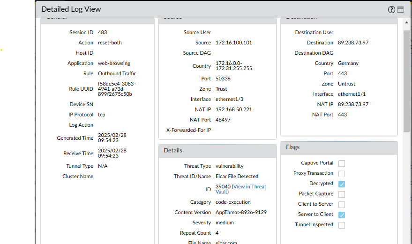This screenshot has width=412, height=244.
Task: Select the Session ID value 483
Action: (102, 32)
